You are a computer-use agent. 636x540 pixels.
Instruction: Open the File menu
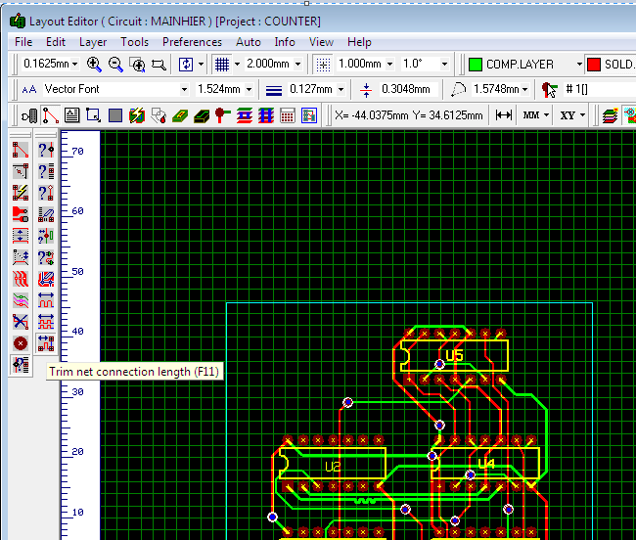23,42
